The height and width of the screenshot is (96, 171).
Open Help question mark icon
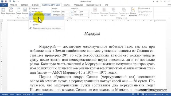point(153,2)
